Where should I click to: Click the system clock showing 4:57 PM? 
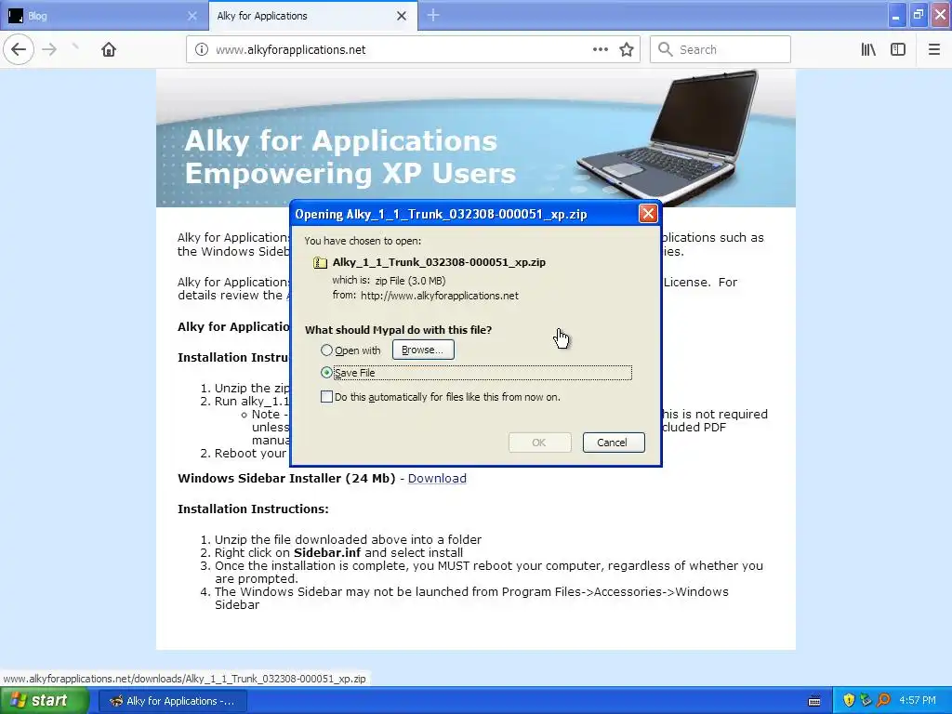(918, 701)
